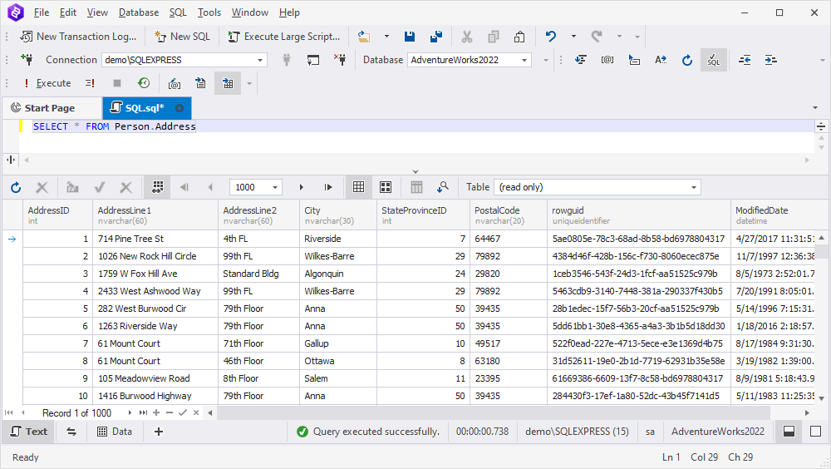Screen dimensions: 831x469
Task: Click the PostalCode cell '49517'
Action: click(509, 343)
